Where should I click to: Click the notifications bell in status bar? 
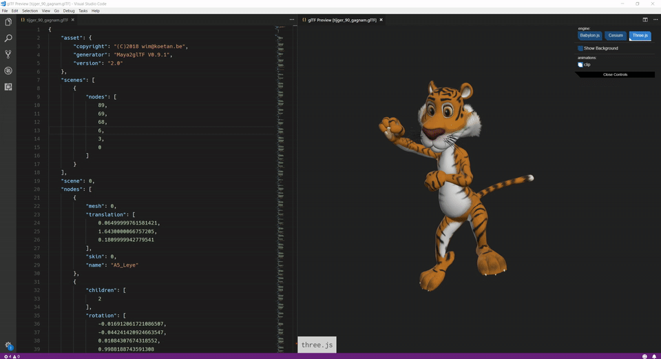(654, 356)
